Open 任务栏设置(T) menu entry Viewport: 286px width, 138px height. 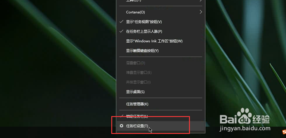tap(160, 126)
